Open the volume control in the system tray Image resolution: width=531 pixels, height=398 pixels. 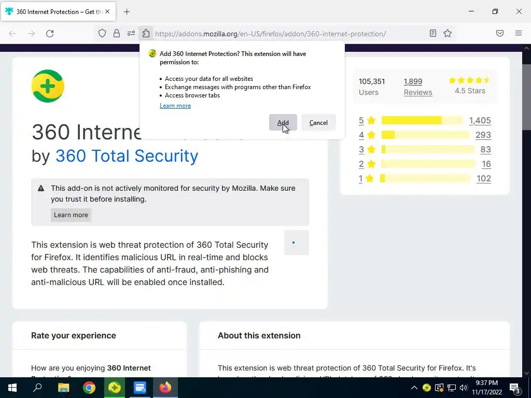click(464, 388)
